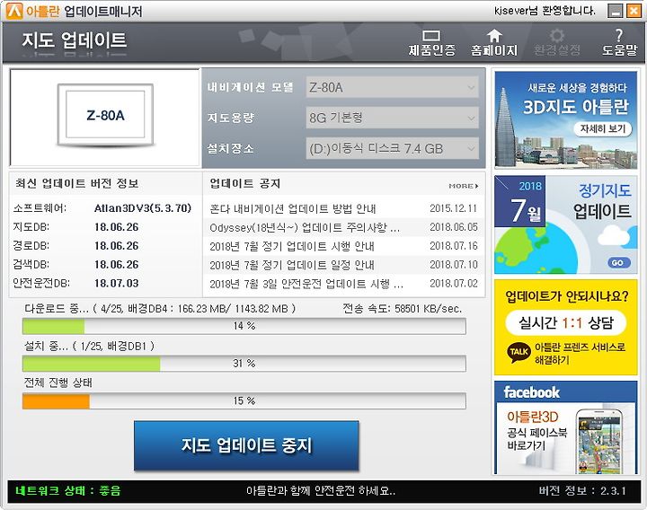Open the facebook 아틀란3D banner
647x510 pixels.
pos(566,427)
